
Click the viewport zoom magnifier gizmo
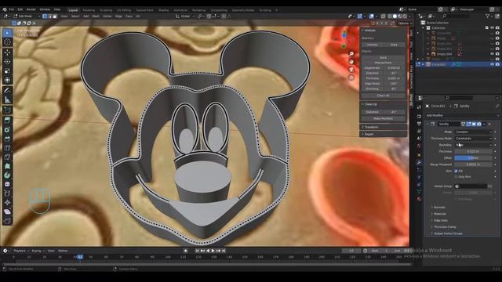coord(351,54)
